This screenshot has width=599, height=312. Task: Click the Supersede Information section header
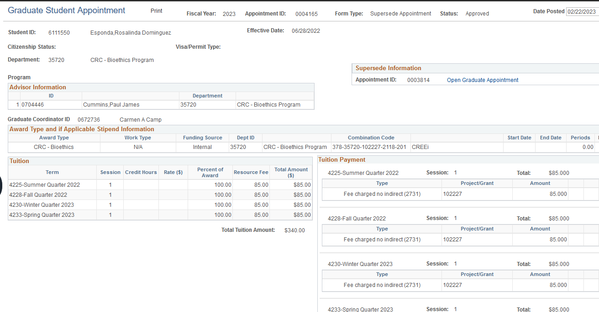[388, 68]
